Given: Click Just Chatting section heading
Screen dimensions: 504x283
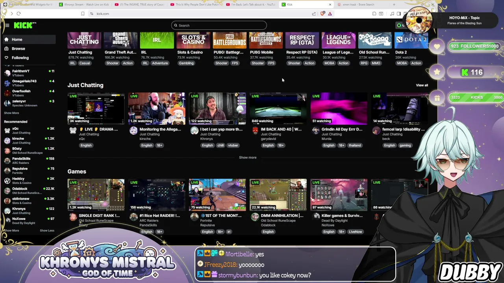Looking at the screenshot, I should point(85,85).
